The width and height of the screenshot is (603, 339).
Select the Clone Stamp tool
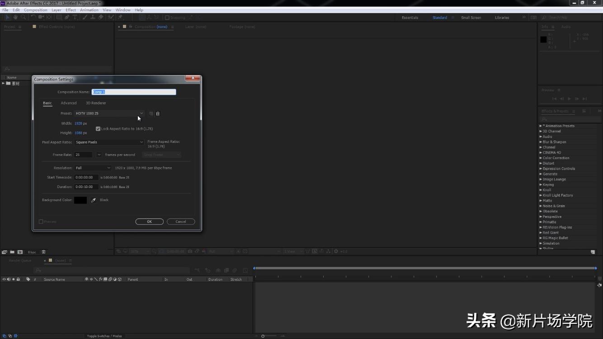[93, 17]
